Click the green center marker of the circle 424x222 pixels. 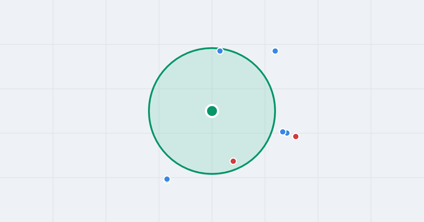point(212,111)
